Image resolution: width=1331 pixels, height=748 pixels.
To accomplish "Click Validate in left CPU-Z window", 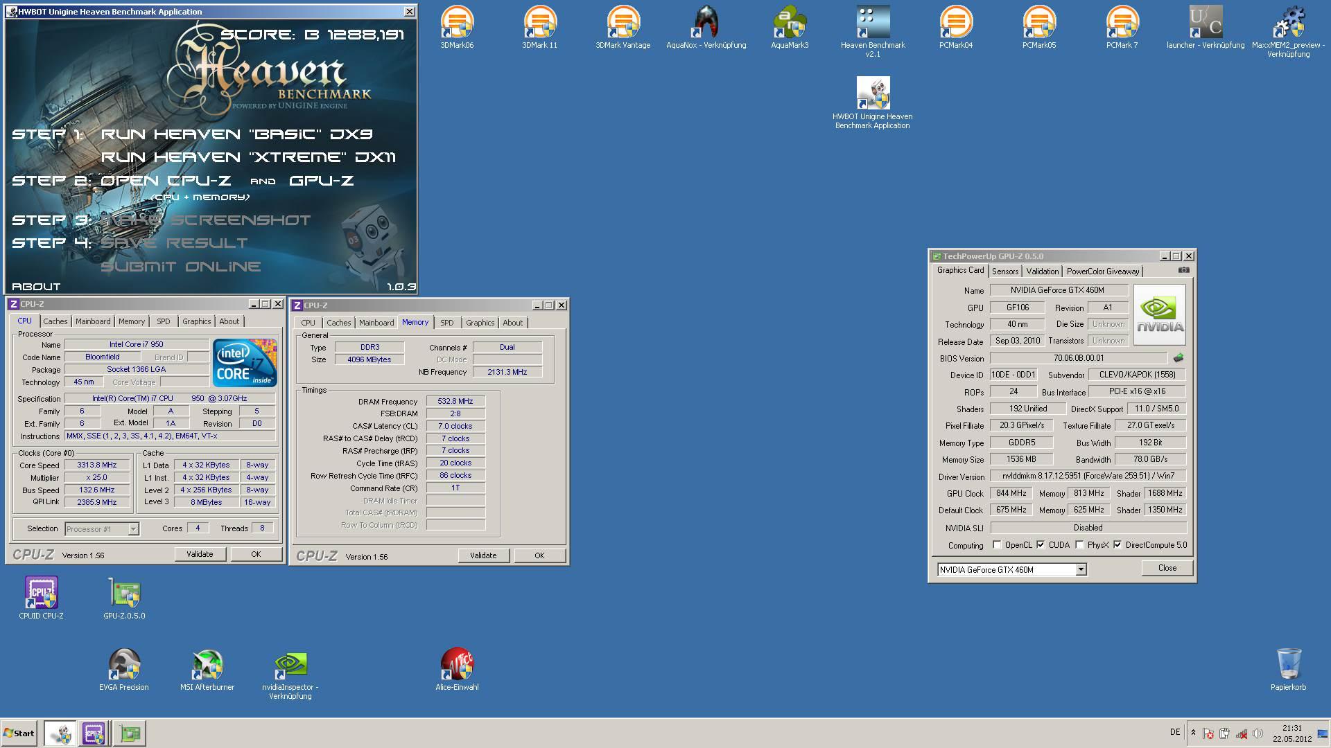I will 200,554.
